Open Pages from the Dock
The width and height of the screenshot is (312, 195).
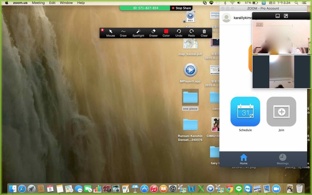coord(126,188)
